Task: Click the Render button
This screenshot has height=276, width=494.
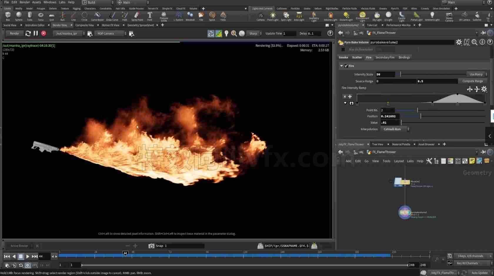Action: click(x=14, y=33)
